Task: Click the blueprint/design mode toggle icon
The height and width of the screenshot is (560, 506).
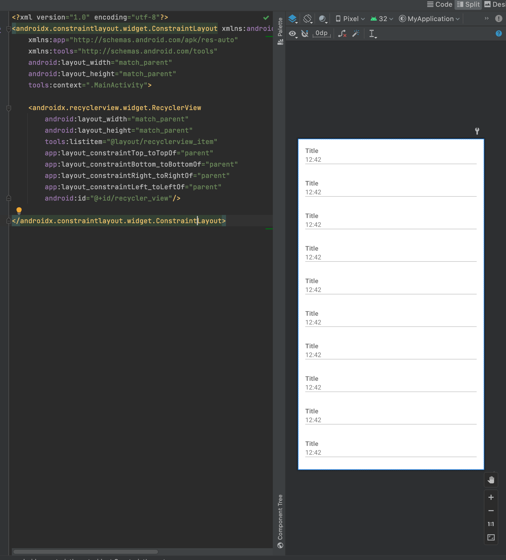Action: click(x=292, y=19)
